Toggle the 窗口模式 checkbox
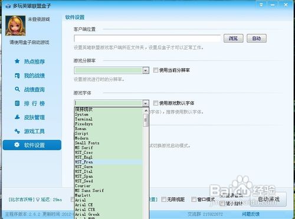Screen dimensions: 295x219 pos(194,200)
